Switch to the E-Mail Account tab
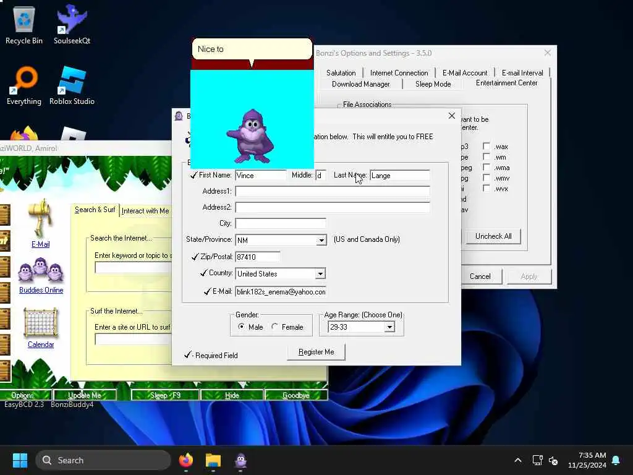The image size is (633, 475). (x=465, y=73)
